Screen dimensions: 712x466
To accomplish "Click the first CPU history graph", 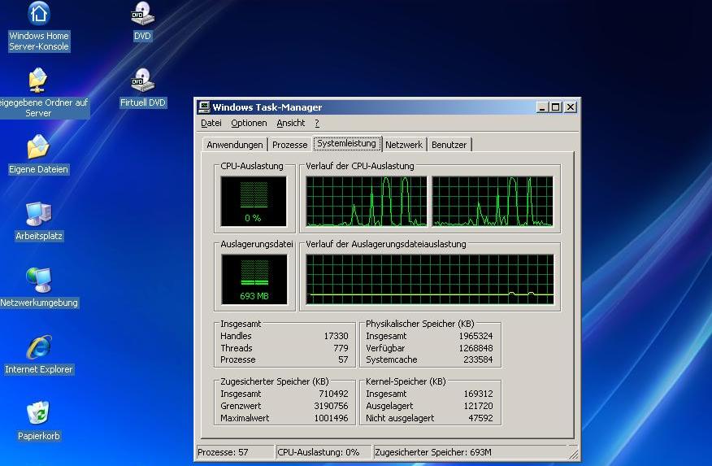I will (x=367, y=201).
